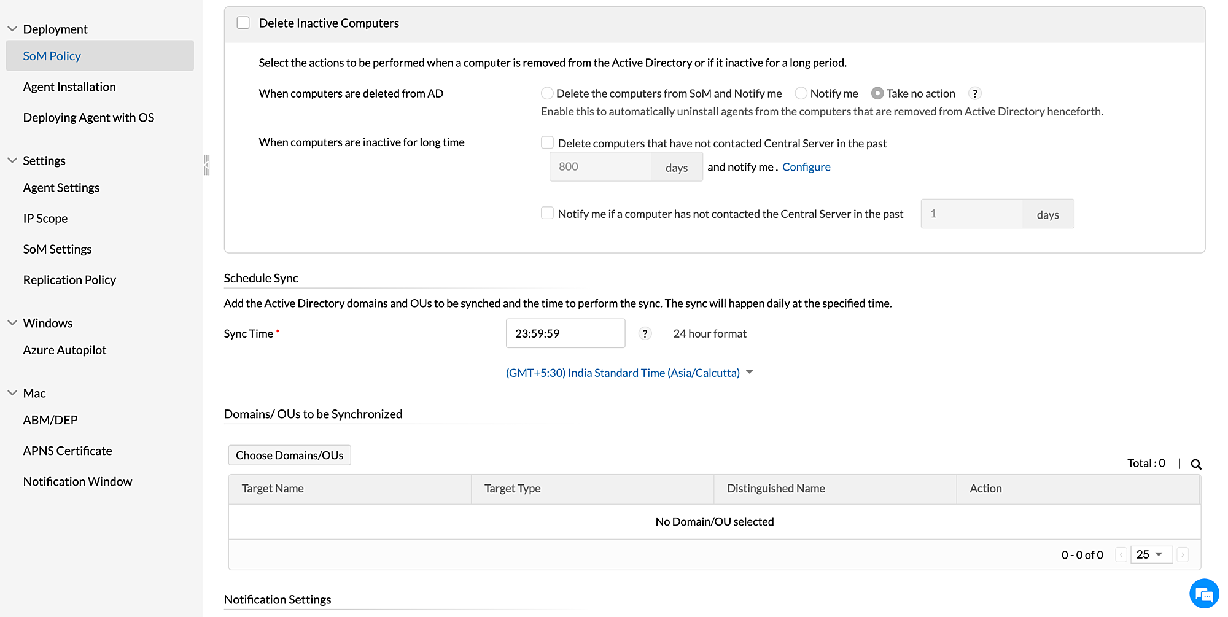The image size is (1228, 617).
Task: Go to IP Scope settings
Action: (45, 218)
